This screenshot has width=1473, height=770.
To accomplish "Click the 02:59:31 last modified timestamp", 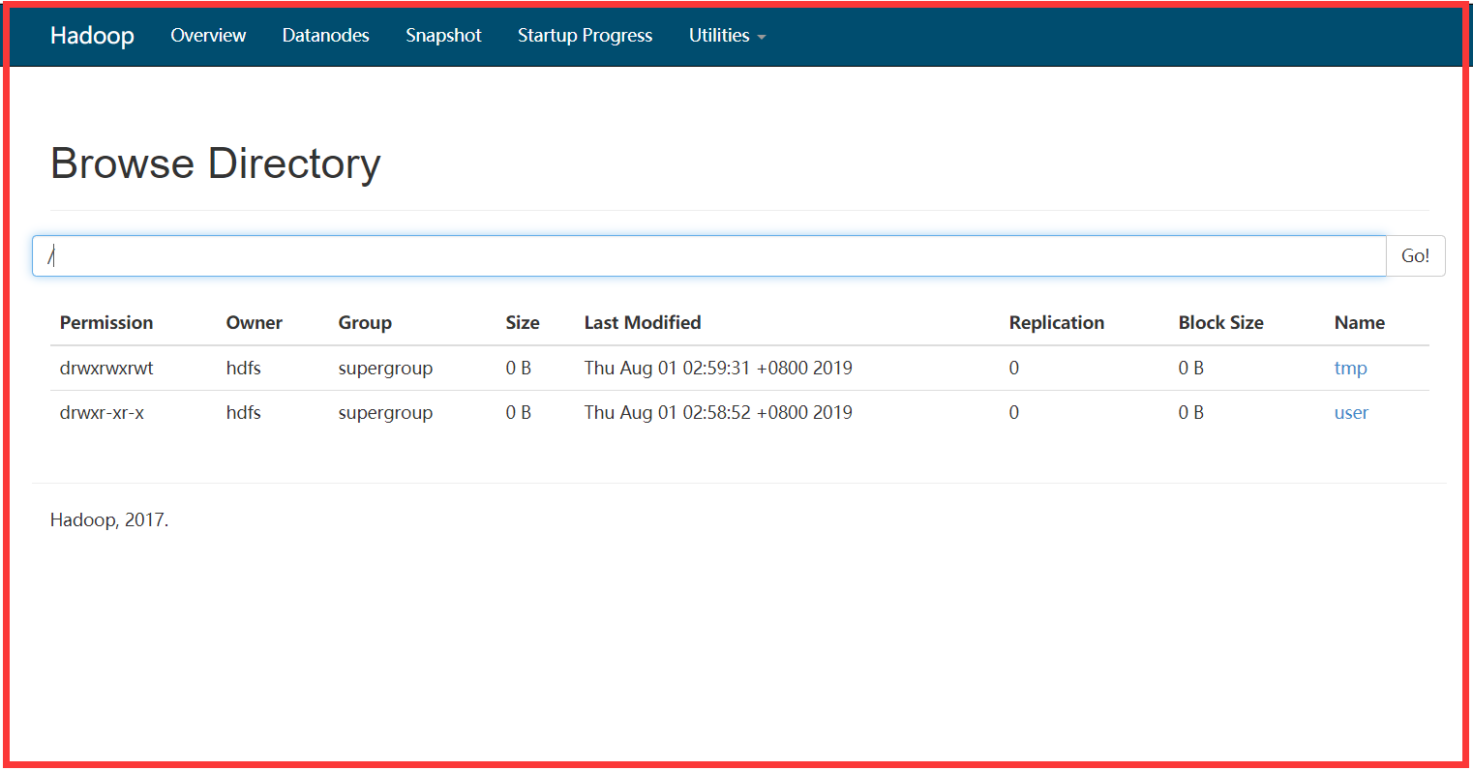I will [x=716, y=369].
